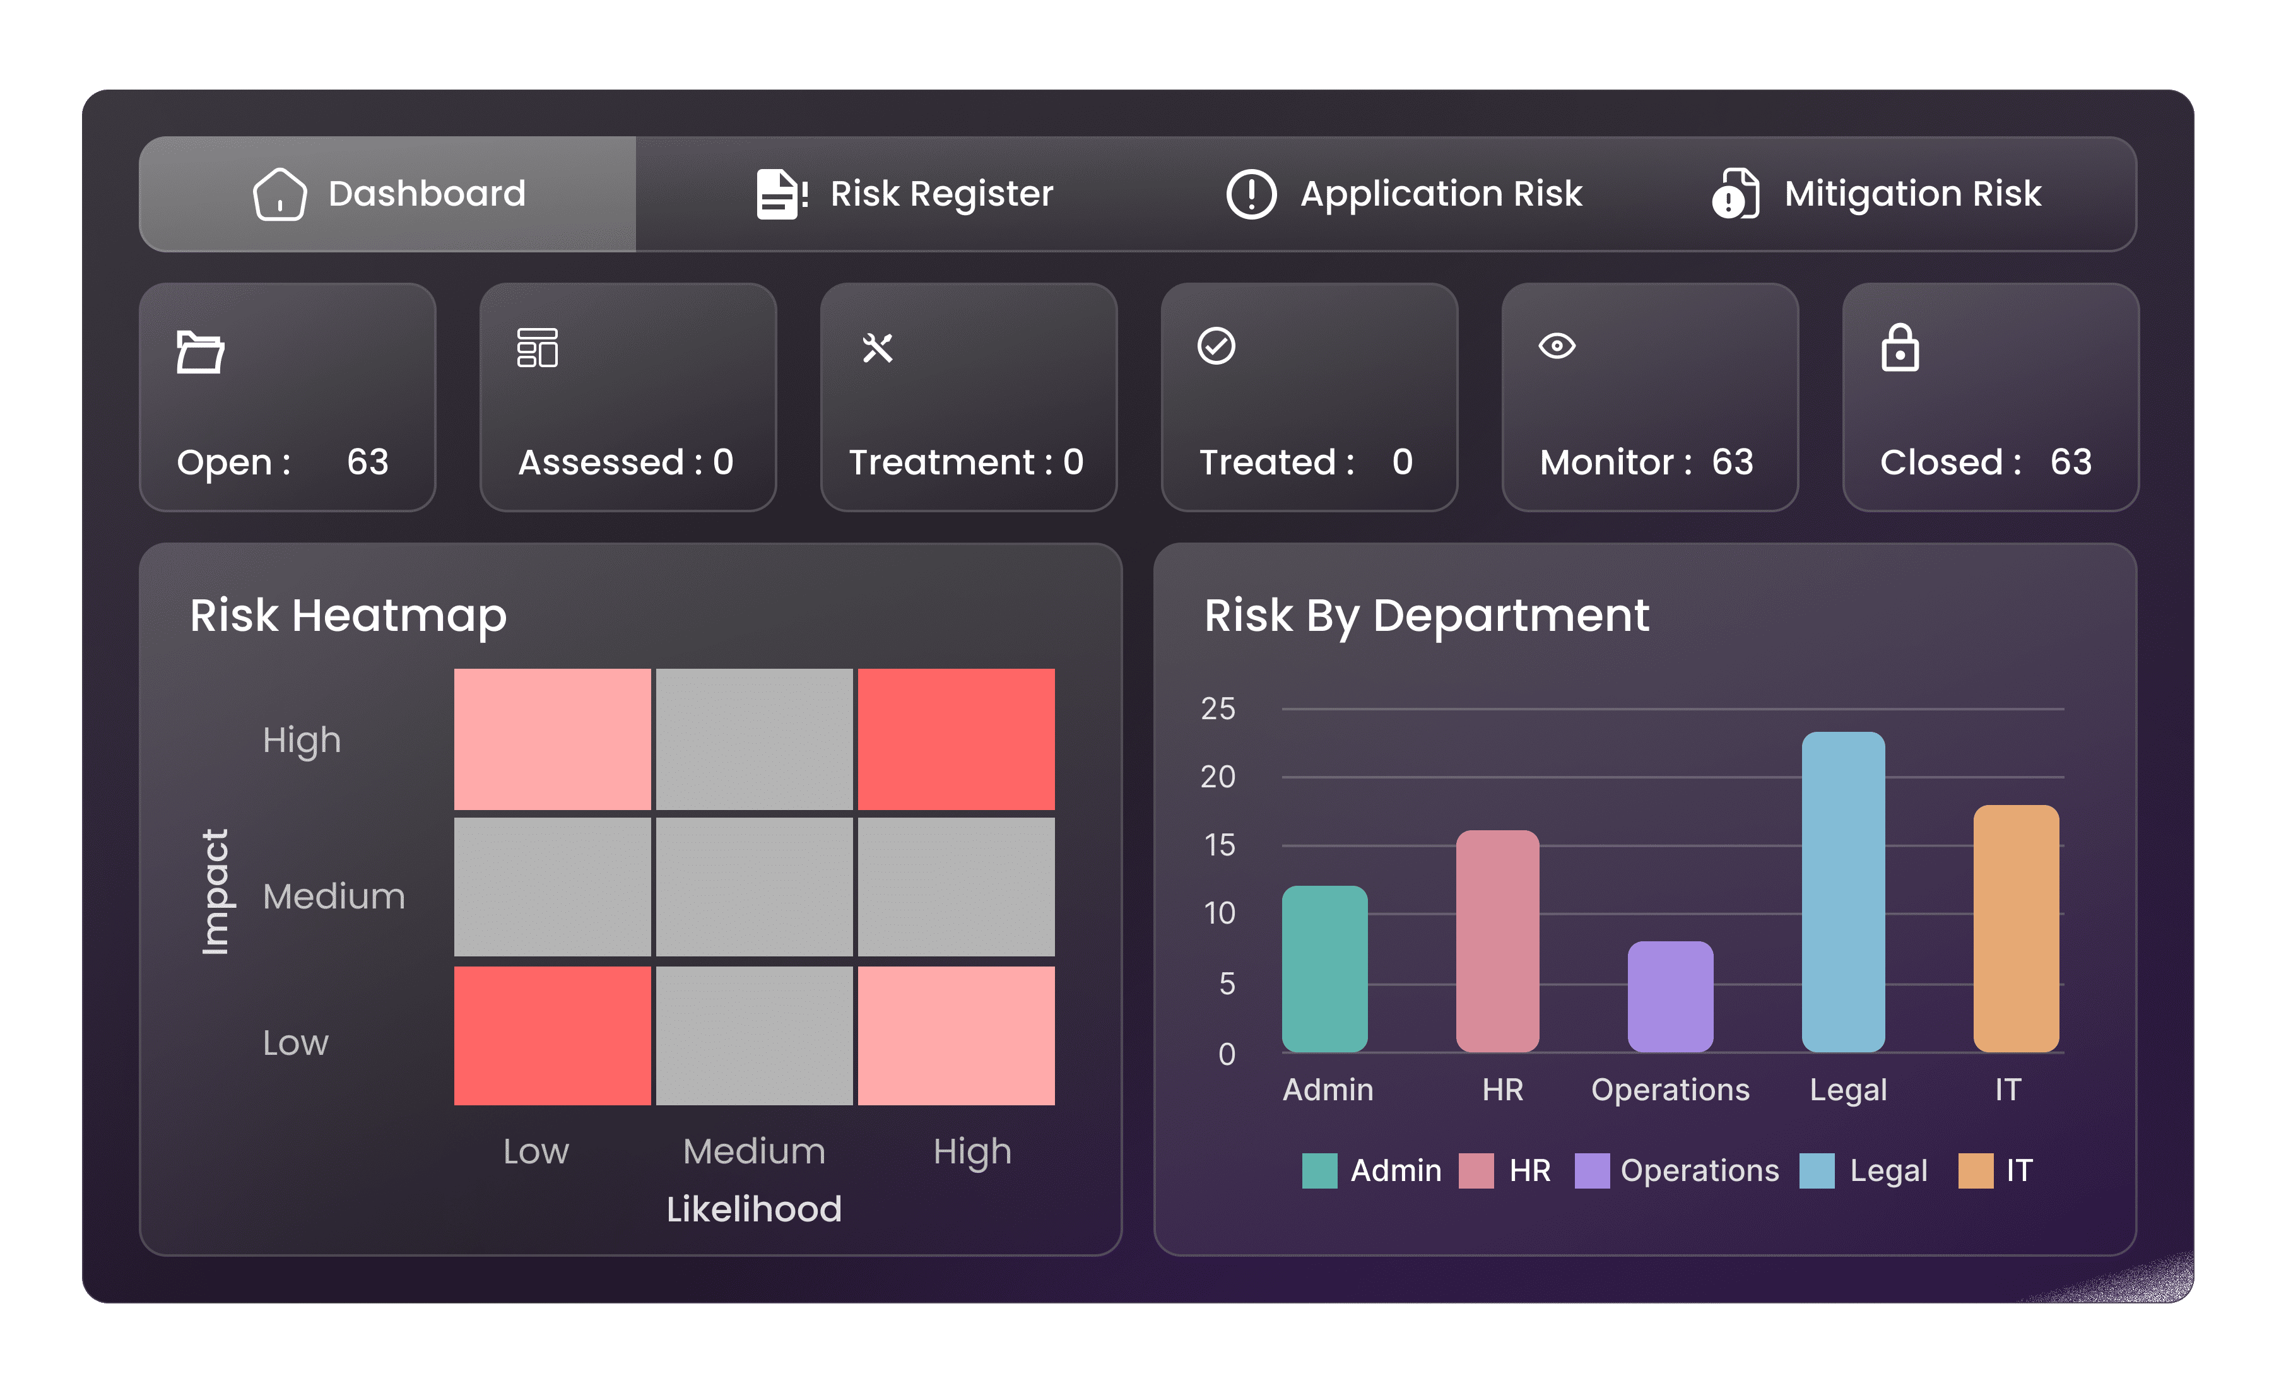Click the Closed padlock icon
Screen dimensions: 2274x1393
[1899, 348]
